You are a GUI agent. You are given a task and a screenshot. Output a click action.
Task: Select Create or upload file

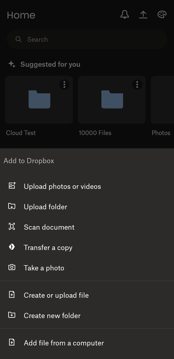[87, 295]
